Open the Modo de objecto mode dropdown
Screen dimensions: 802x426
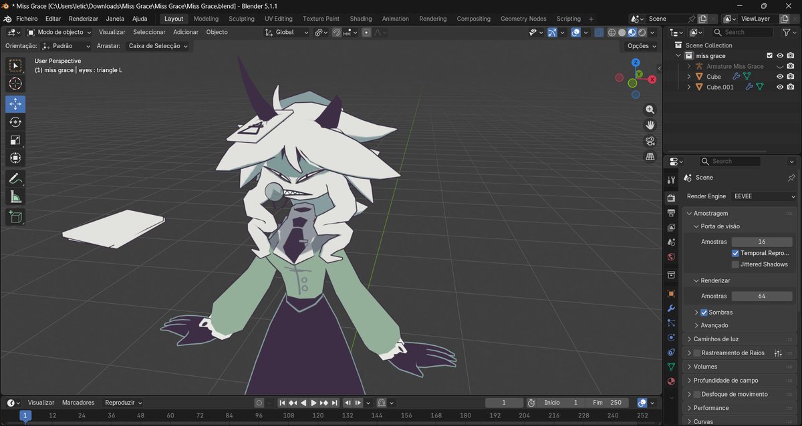tap(59, 32)
